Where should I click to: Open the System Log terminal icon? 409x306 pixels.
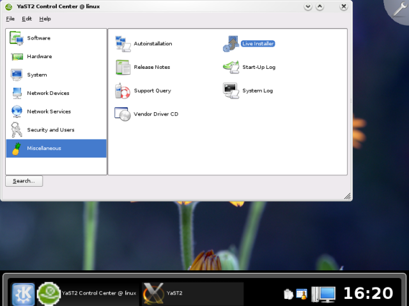(x=231, y=91)
